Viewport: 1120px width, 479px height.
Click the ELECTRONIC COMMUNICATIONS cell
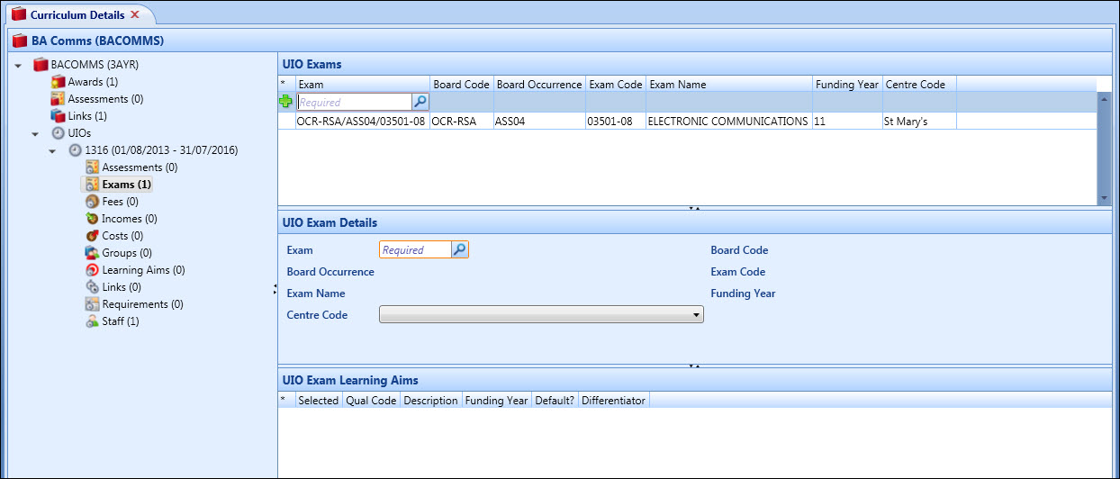click(x=729, y=121)
